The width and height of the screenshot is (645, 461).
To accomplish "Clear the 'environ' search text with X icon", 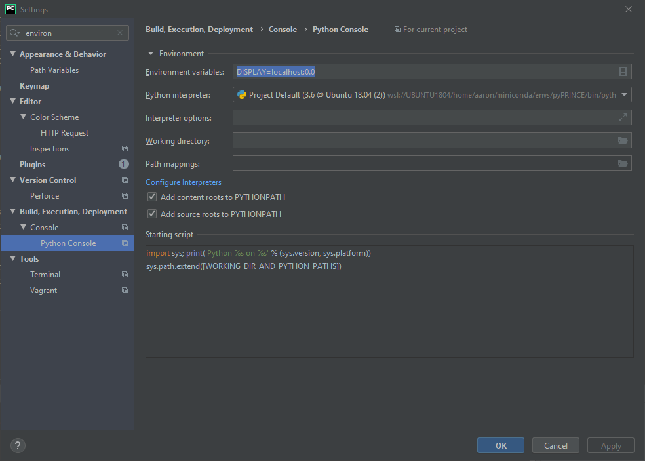I will [120, 33].
